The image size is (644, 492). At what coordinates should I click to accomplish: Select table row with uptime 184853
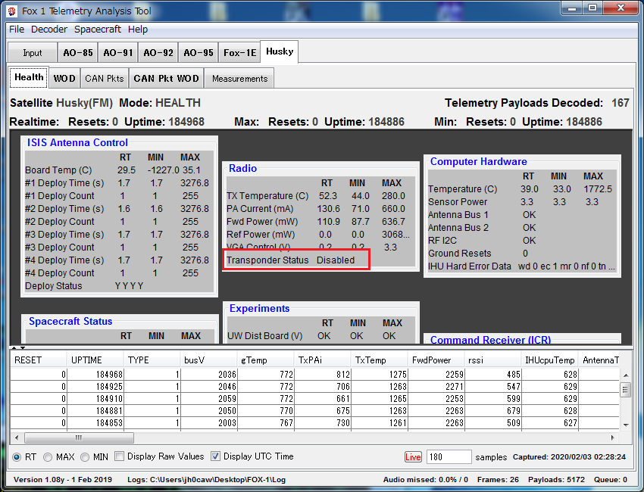pyautogui.click(x=314, y=422)
